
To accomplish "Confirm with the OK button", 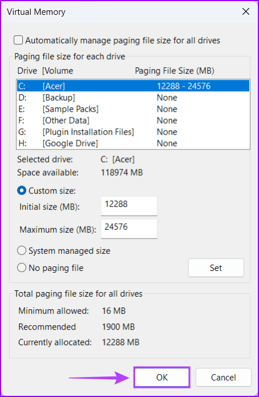I will (x=162, y=377).
